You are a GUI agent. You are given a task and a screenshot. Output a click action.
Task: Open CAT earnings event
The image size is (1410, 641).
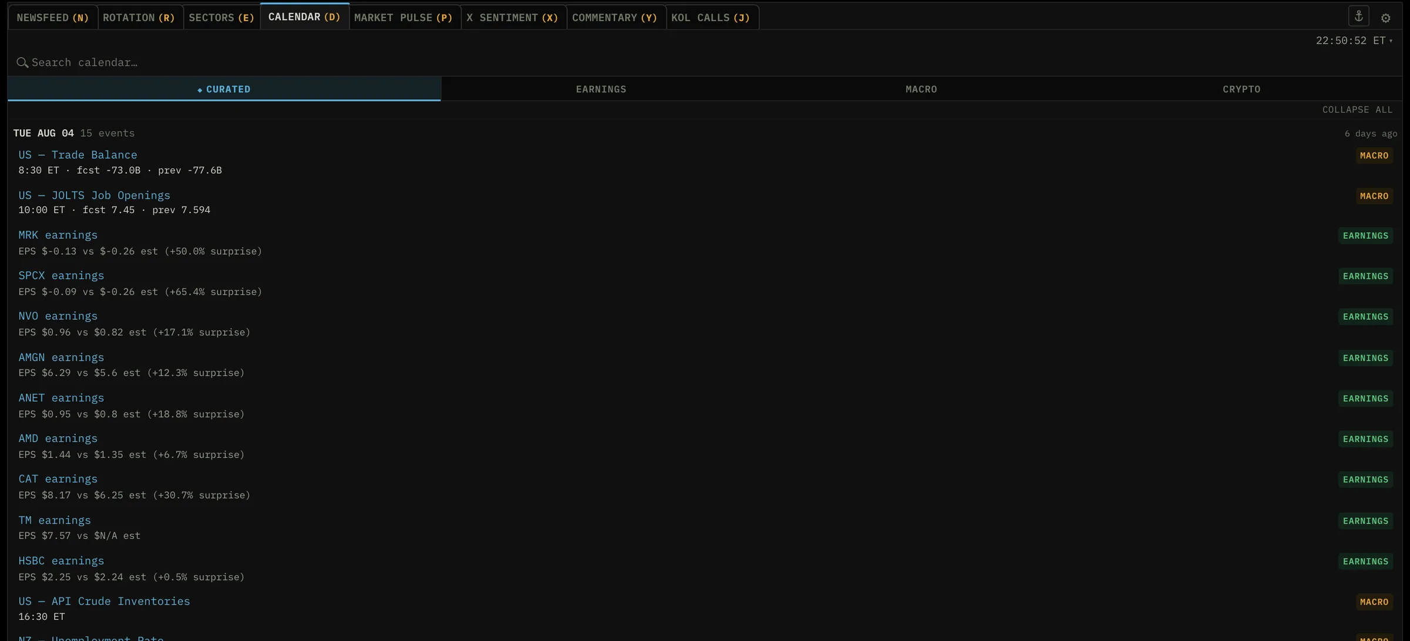[58, 479]
